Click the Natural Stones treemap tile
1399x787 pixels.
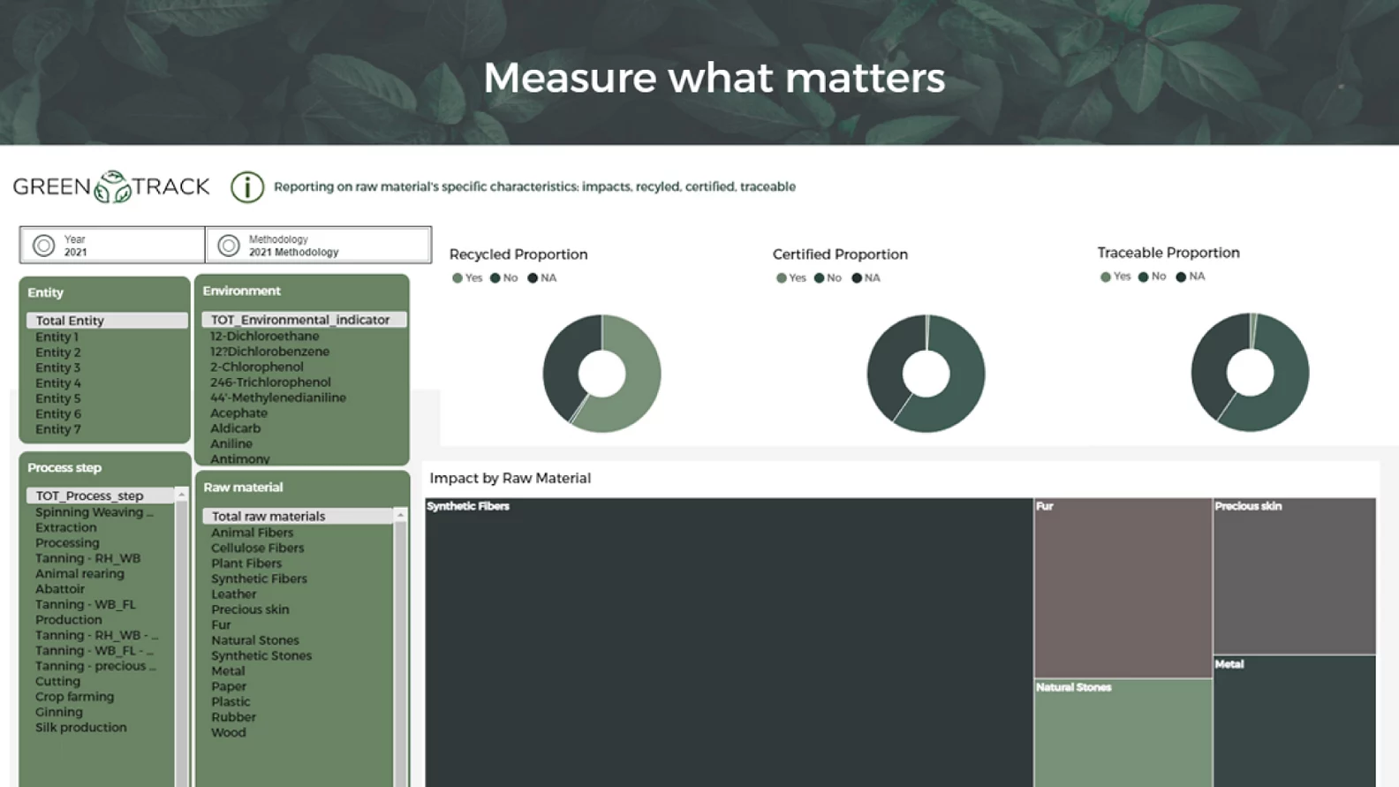(1122, 733)
